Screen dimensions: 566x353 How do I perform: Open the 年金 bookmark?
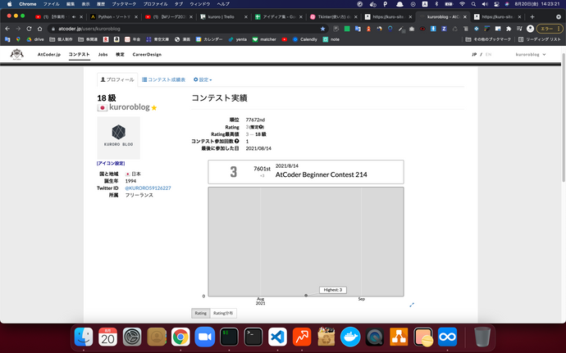(x=132, y=39)
